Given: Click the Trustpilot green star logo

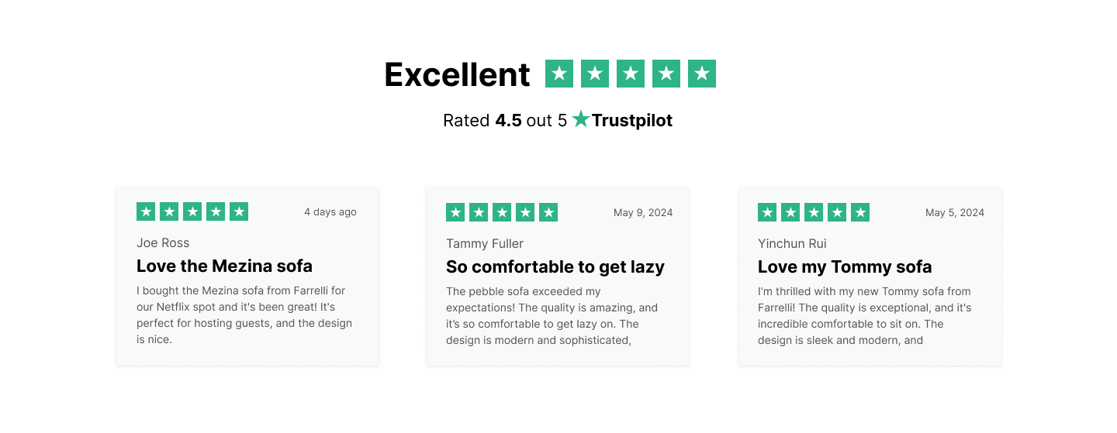Looking at the screenshot, I should pos(581,119).
